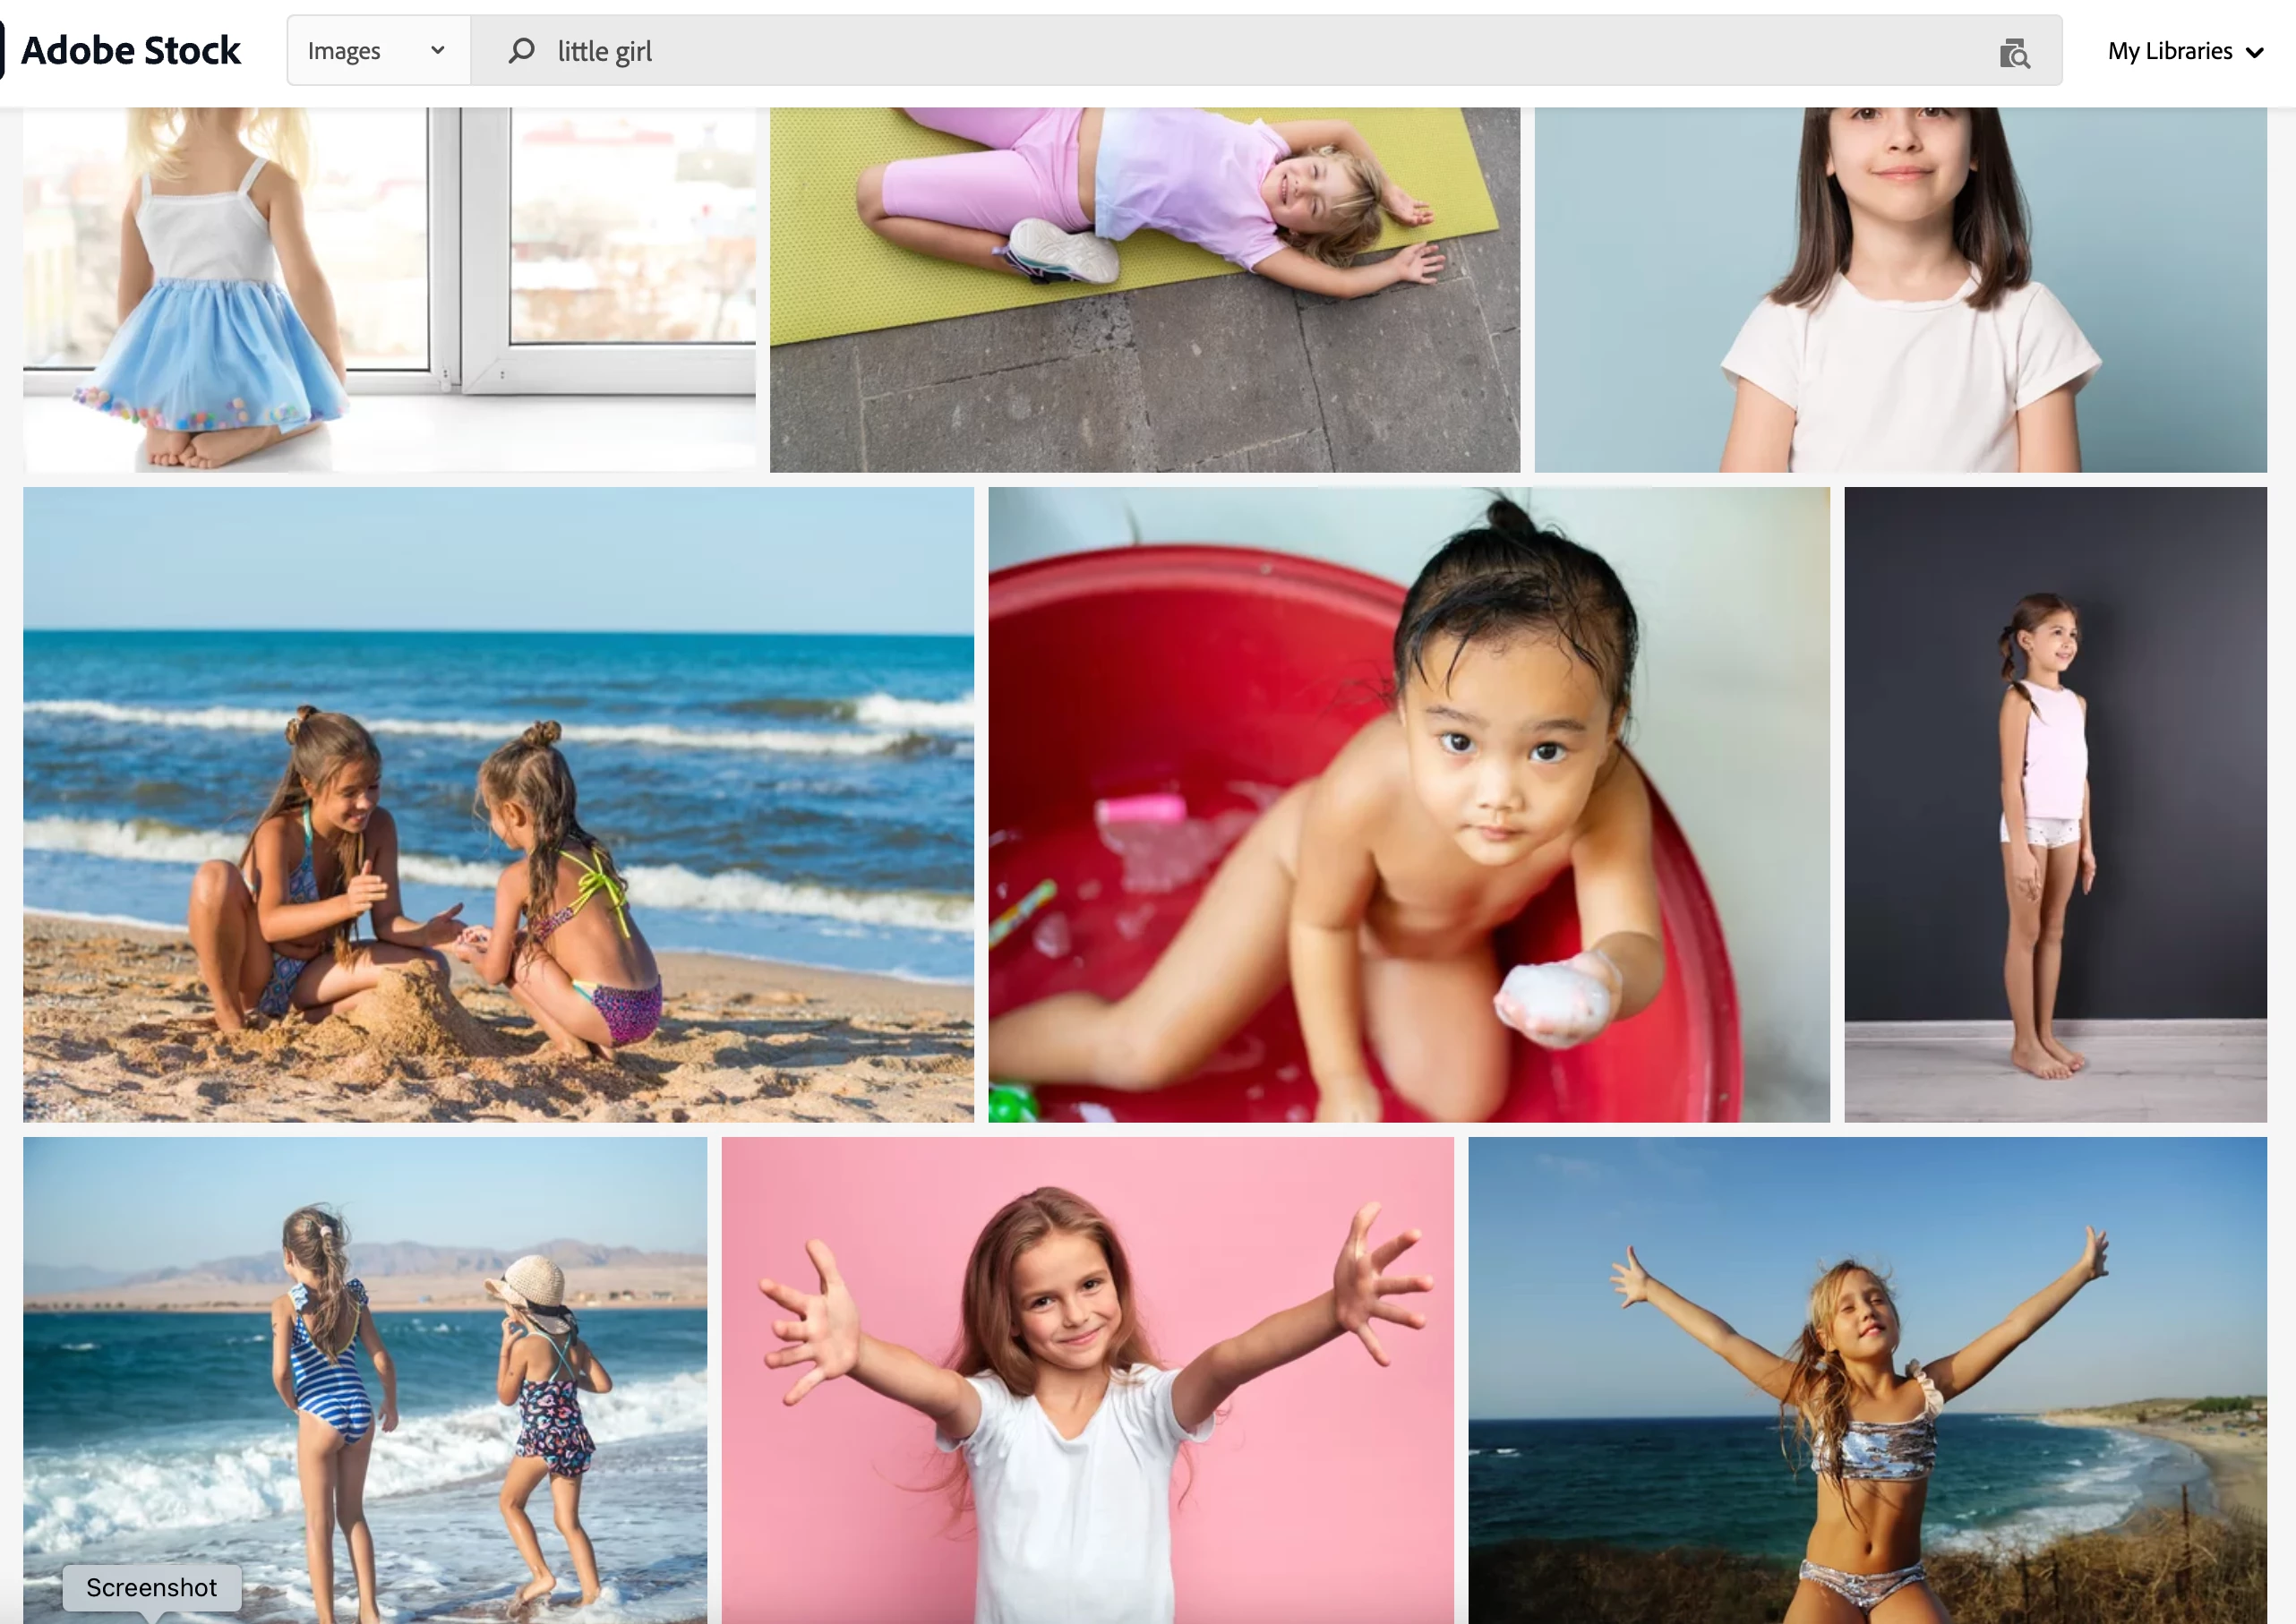Click the Adobe Stock wordmark link

click(x=131, y=50)
